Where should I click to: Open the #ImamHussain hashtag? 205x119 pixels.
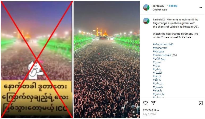pyautogui.click(x=162, y=55)
